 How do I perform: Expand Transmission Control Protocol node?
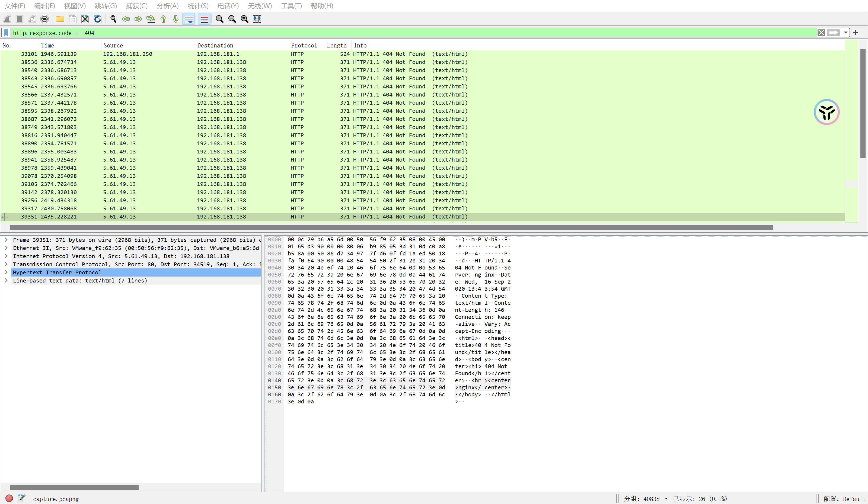6,264
